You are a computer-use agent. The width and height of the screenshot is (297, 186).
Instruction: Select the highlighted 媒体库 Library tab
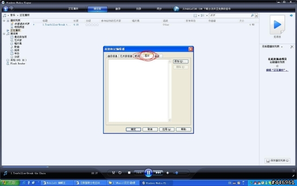click(x=97, y=9)
